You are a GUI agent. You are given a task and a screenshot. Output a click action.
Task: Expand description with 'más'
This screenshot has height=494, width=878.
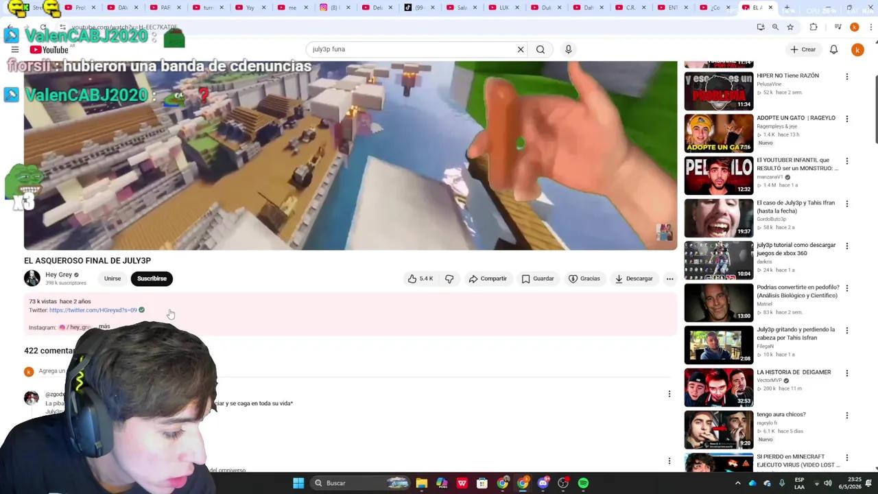104,327
